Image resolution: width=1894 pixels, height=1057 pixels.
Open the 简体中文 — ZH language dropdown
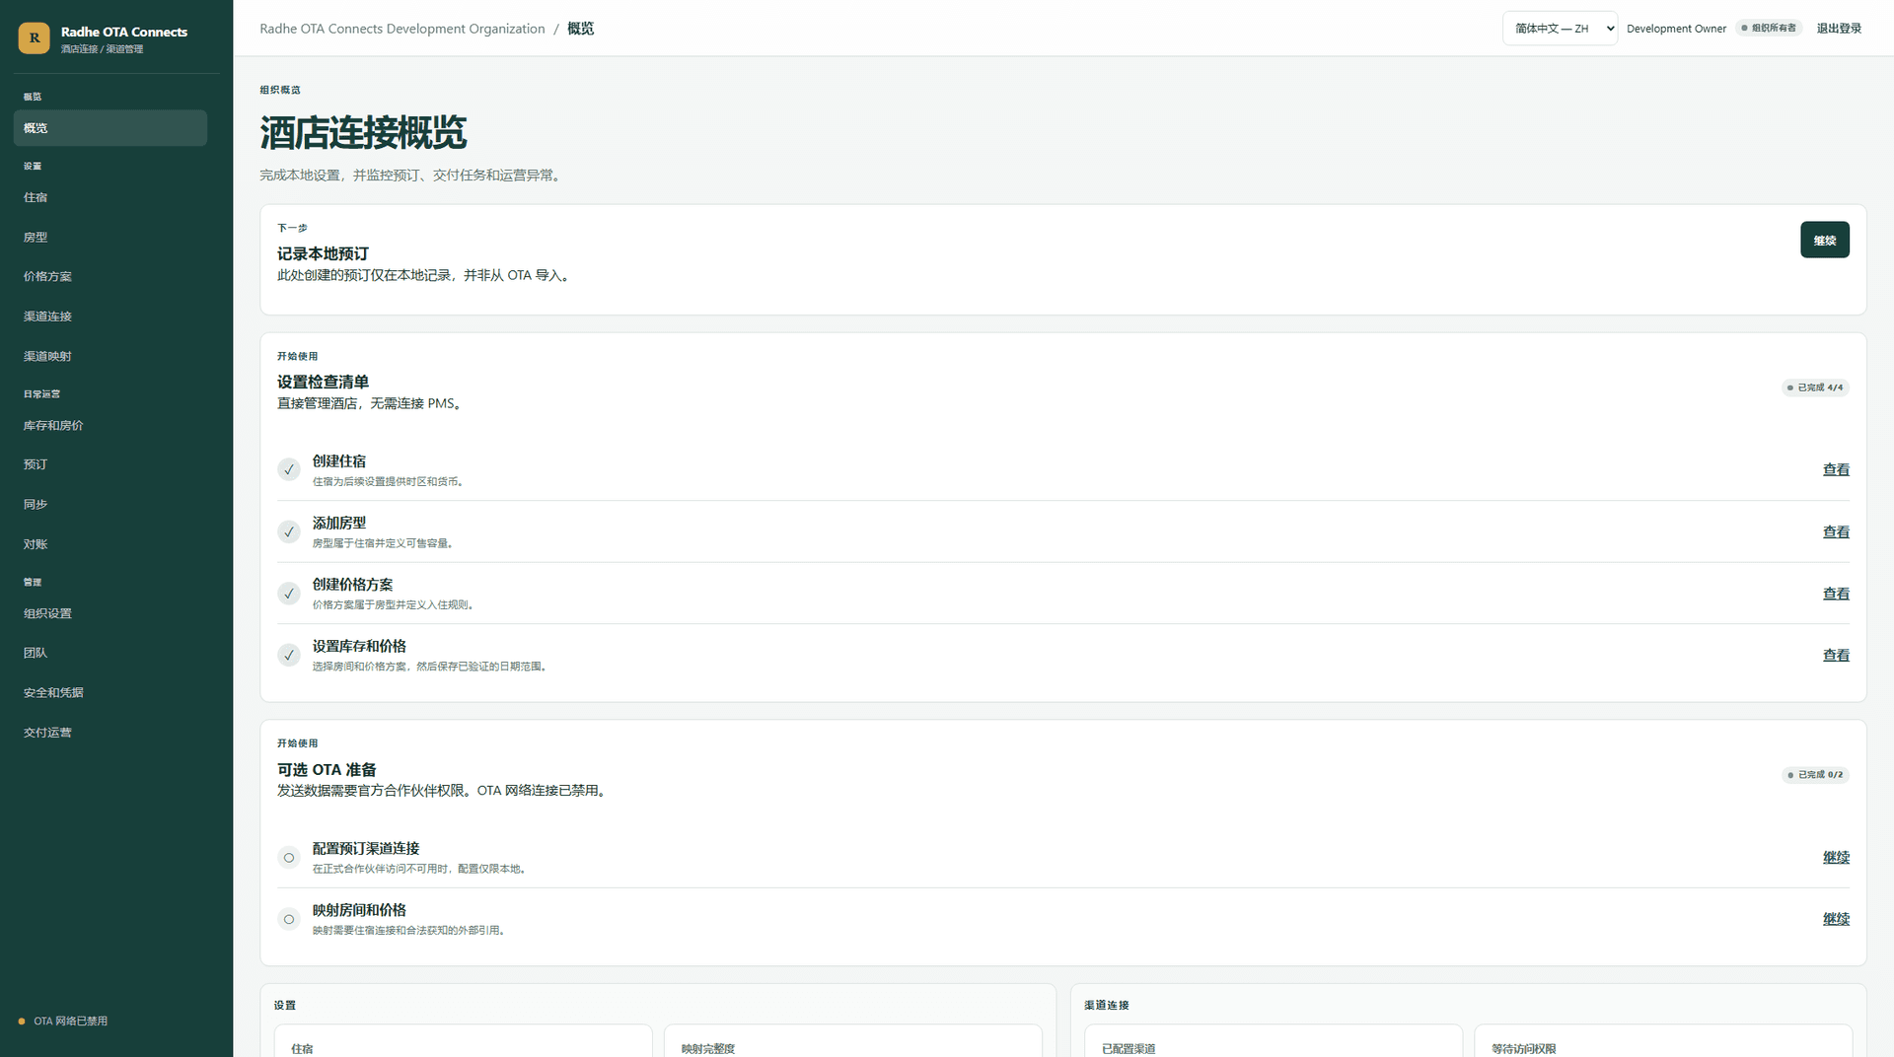pyautogui.click(x=1560, y=29)
